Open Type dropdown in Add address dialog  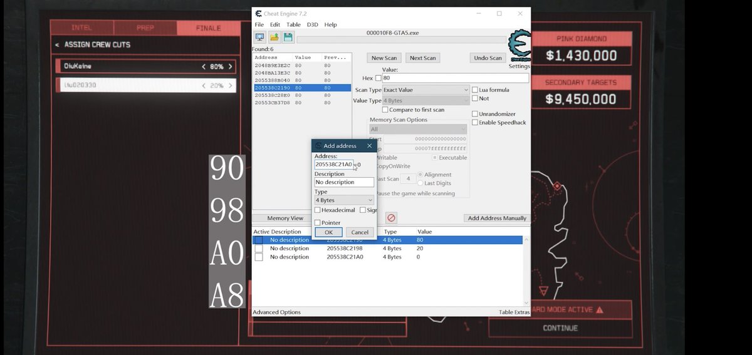344,200
